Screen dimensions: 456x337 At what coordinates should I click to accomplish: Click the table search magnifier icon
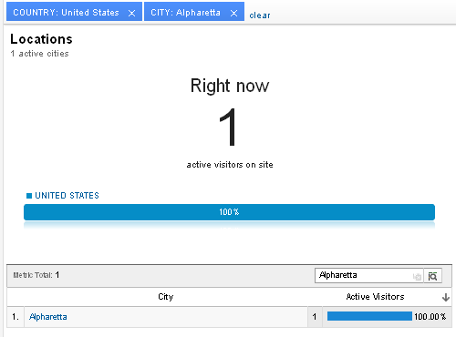point(432,276)
